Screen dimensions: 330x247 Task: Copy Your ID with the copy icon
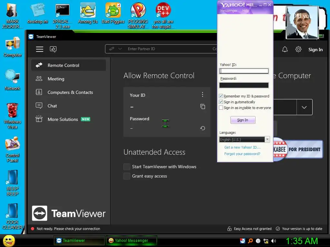click(x=203, y=106)
